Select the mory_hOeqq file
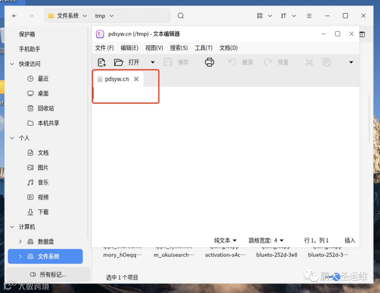The width and height of the screenshot is (380, 293). click(x=122, y=255)
